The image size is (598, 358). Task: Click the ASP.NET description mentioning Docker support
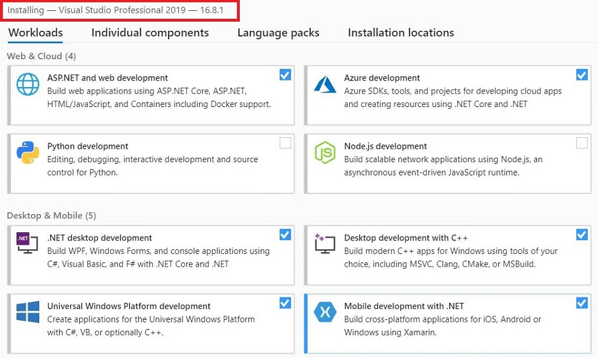[x=159, y=98]
